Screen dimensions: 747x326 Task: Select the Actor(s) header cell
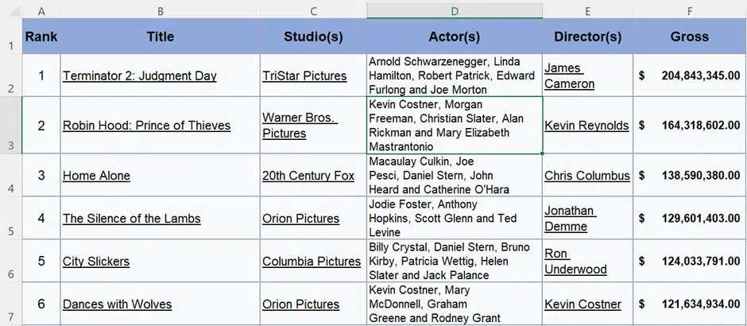pyautogui.click(x=455, y=37)
